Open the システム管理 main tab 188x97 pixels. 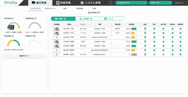point(90,3)
